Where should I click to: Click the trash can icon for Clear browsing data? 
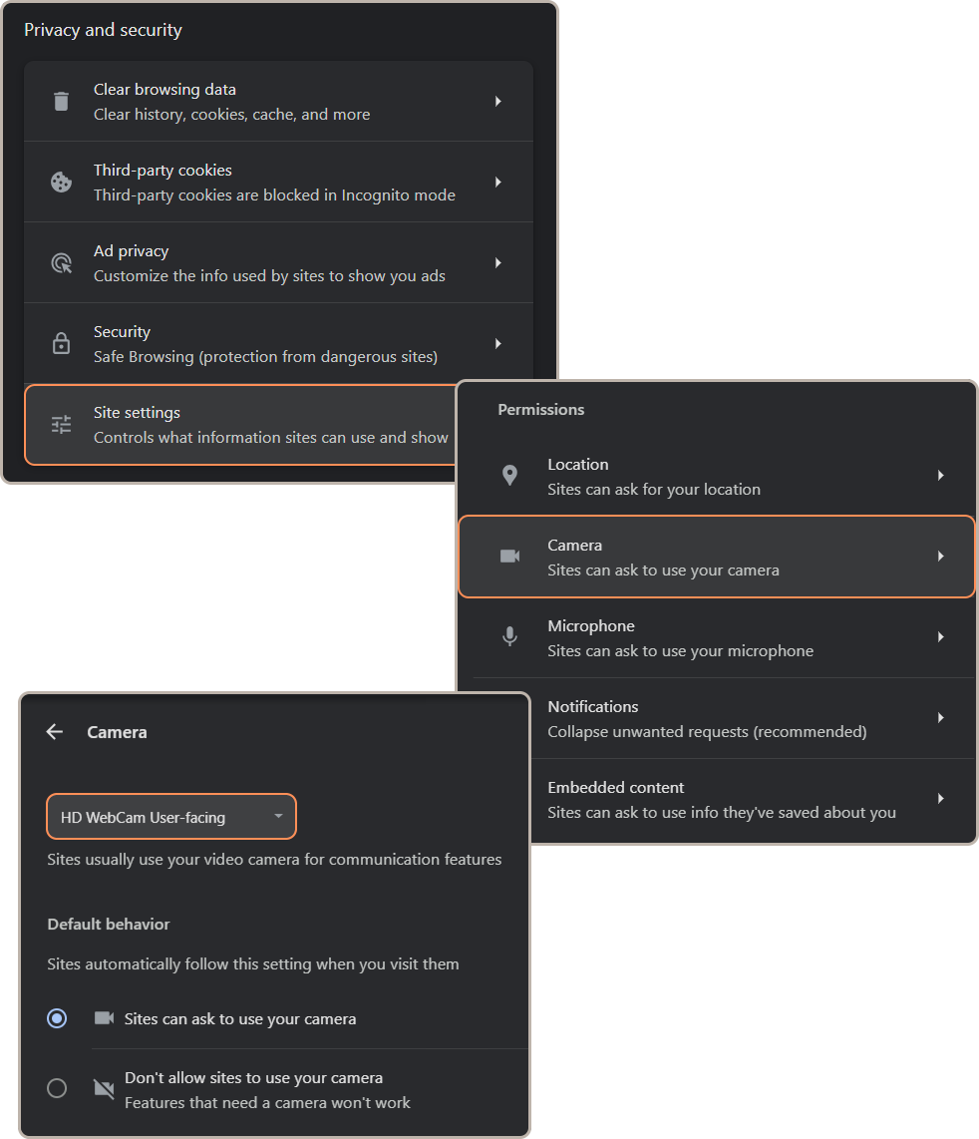tap(61, 102)
